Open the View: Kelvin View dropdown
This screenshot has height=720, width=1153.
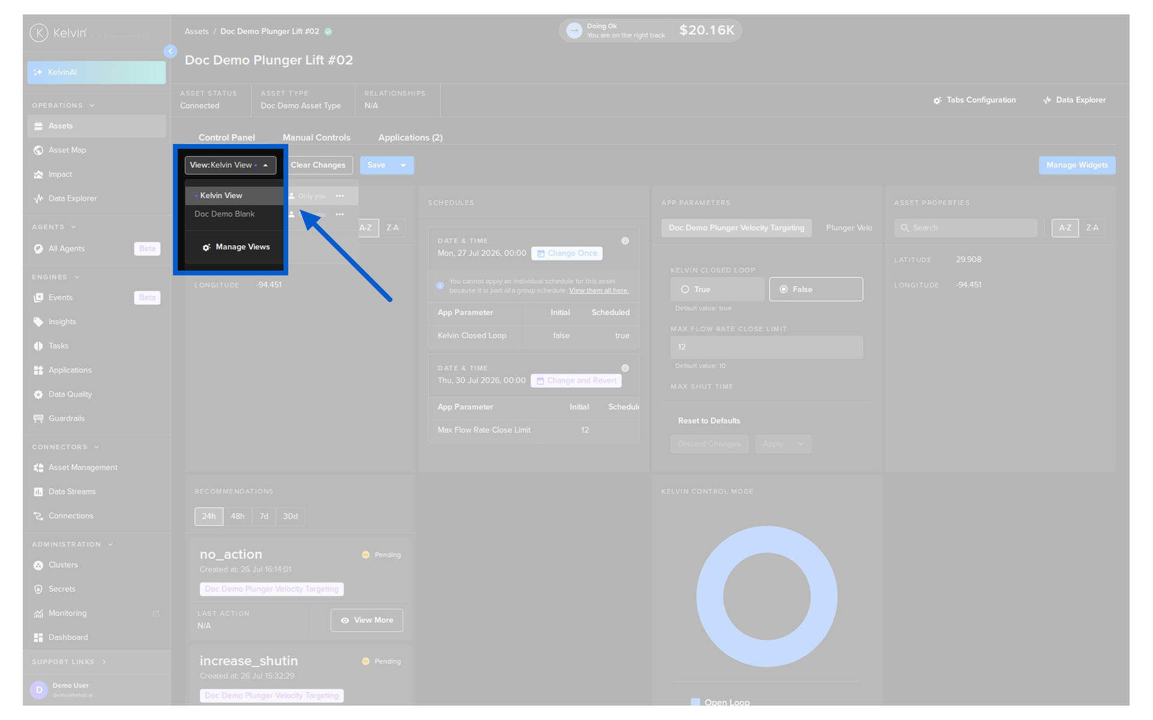[231, 165]
